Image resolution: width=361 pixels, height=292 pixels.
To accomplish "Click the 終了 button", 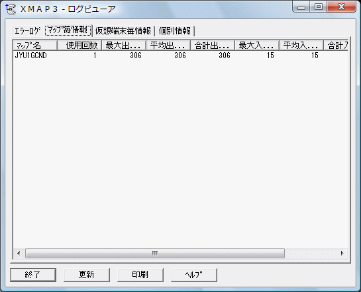I will click(33, 275).
